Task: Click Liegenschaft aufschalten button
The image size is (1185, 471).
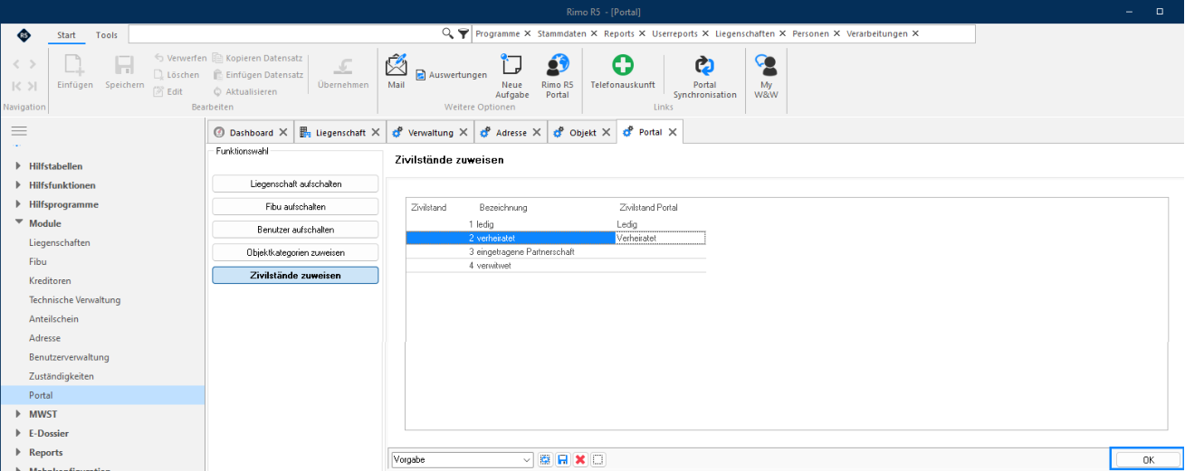Action: [296, 184]
